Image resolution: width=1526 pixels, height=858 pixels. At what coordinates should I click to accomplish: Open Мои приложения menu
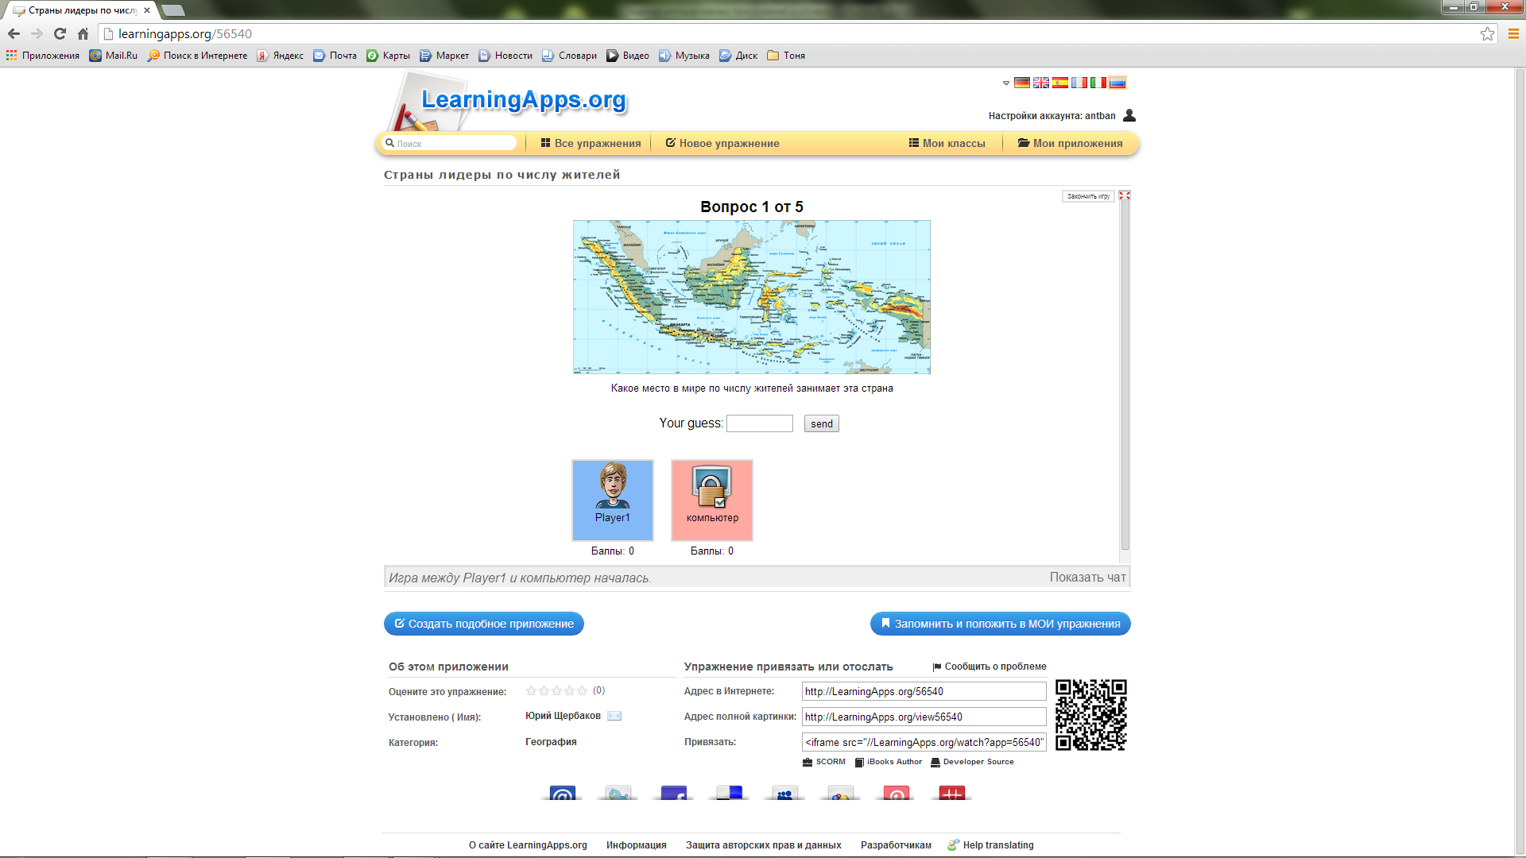(1070, 143)
